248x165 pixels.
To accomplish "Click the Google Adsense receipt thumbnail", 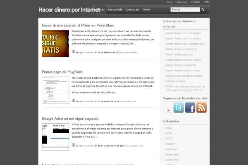I will [55, 137].
